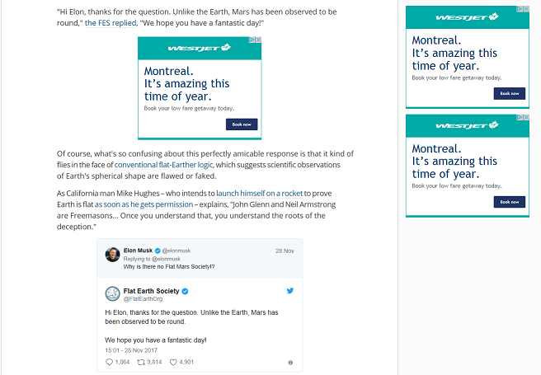The height and width of the screenshot is (375, 541).
Task: Click Elon Musk's profile avatar
Action: pos(112,254)
